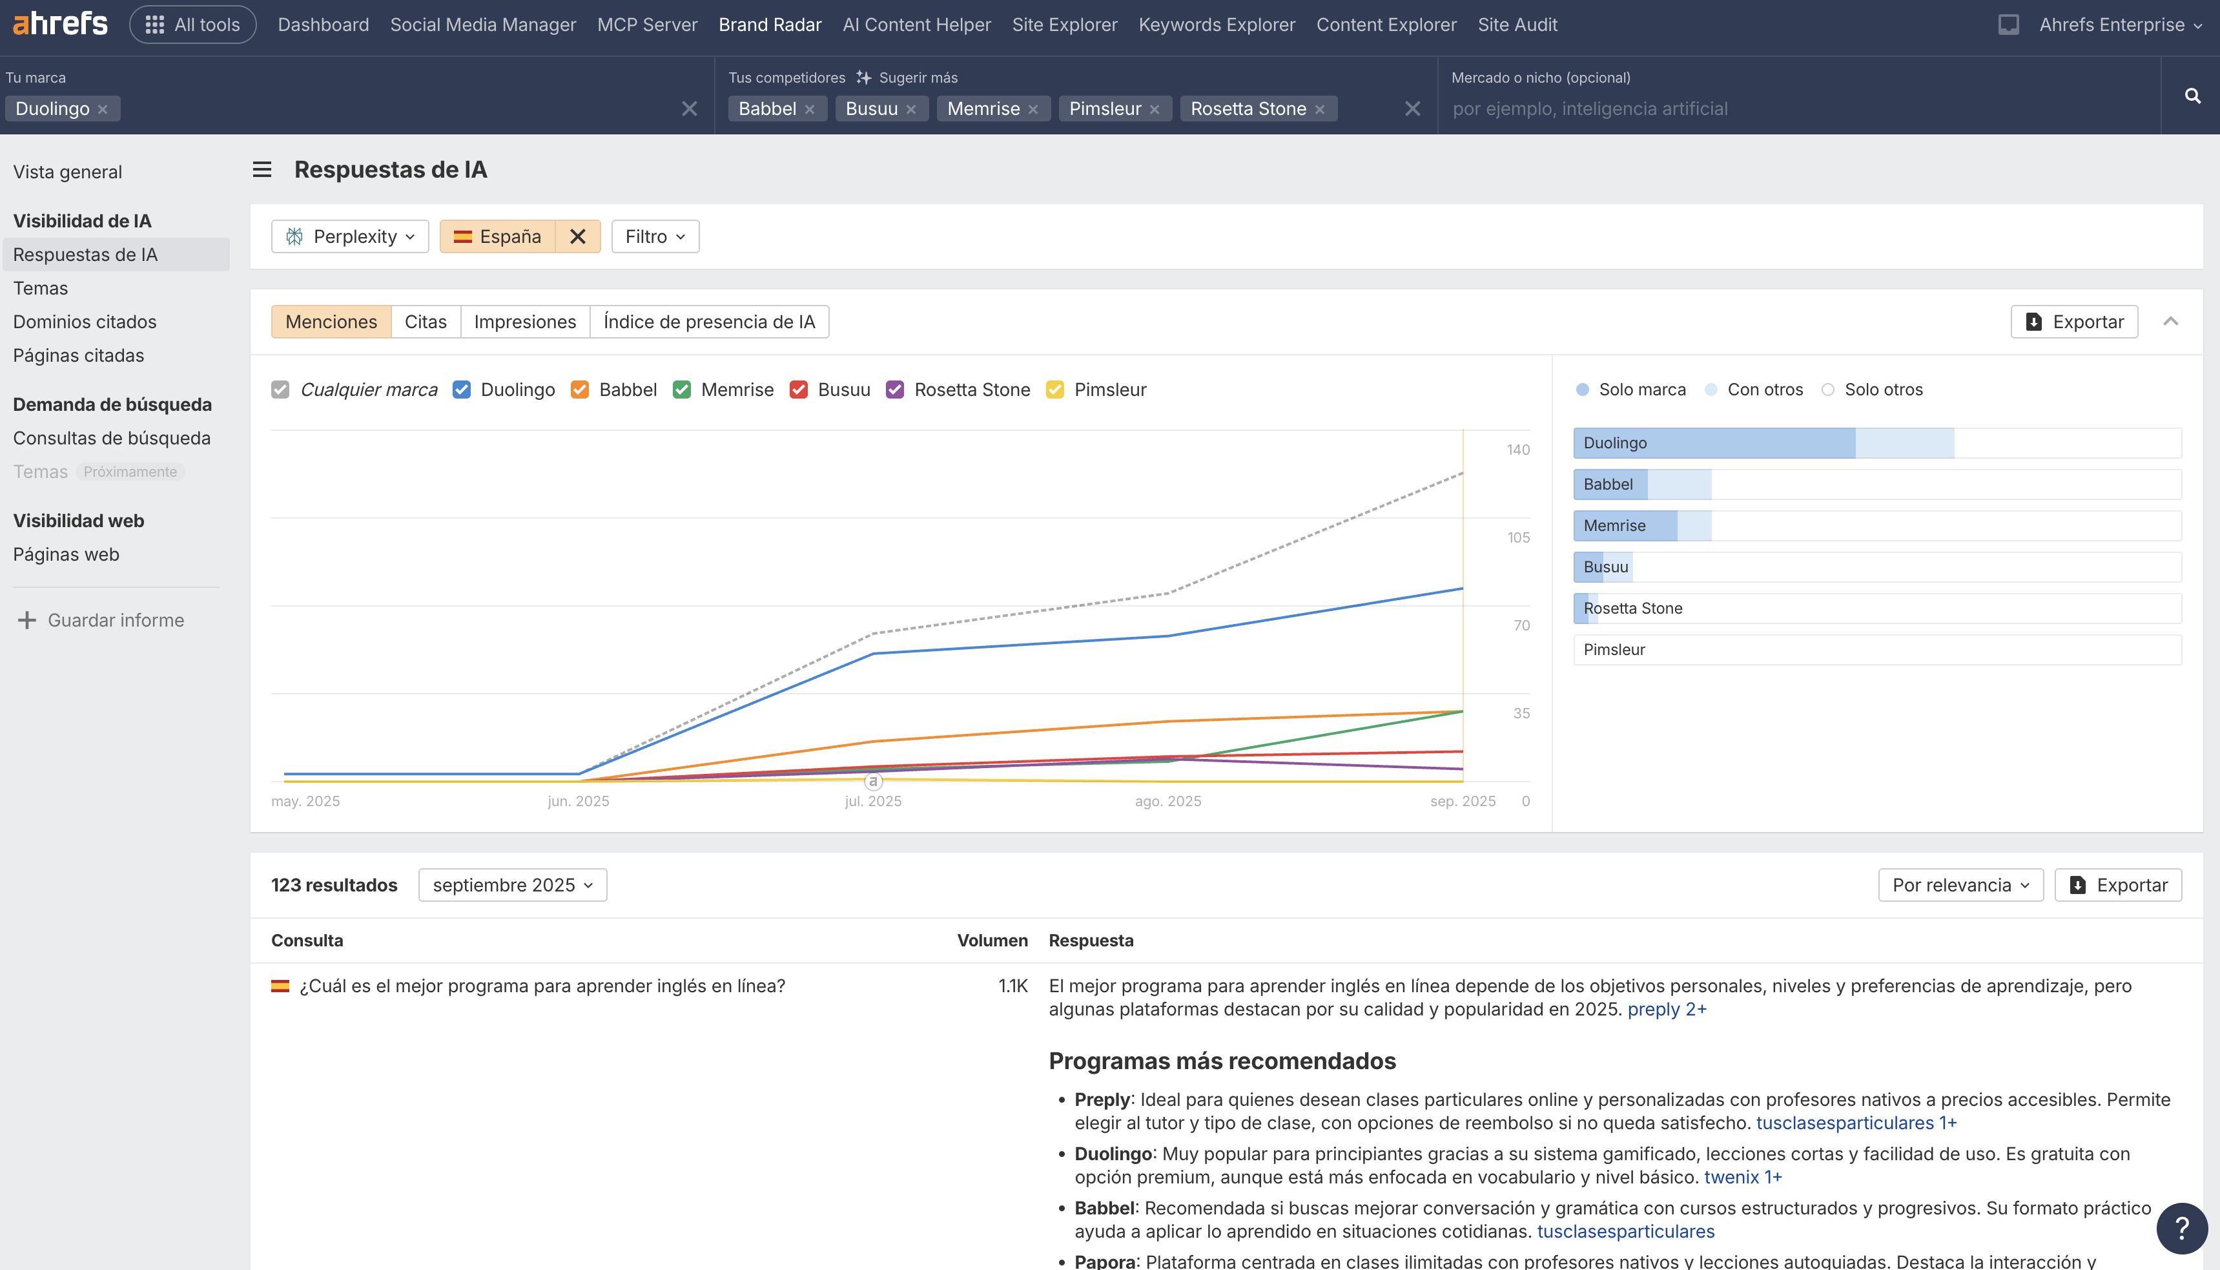The image size is (2220, 1270).
Task: Open the Perplexity platform dropdown
Action: (349, 236)
